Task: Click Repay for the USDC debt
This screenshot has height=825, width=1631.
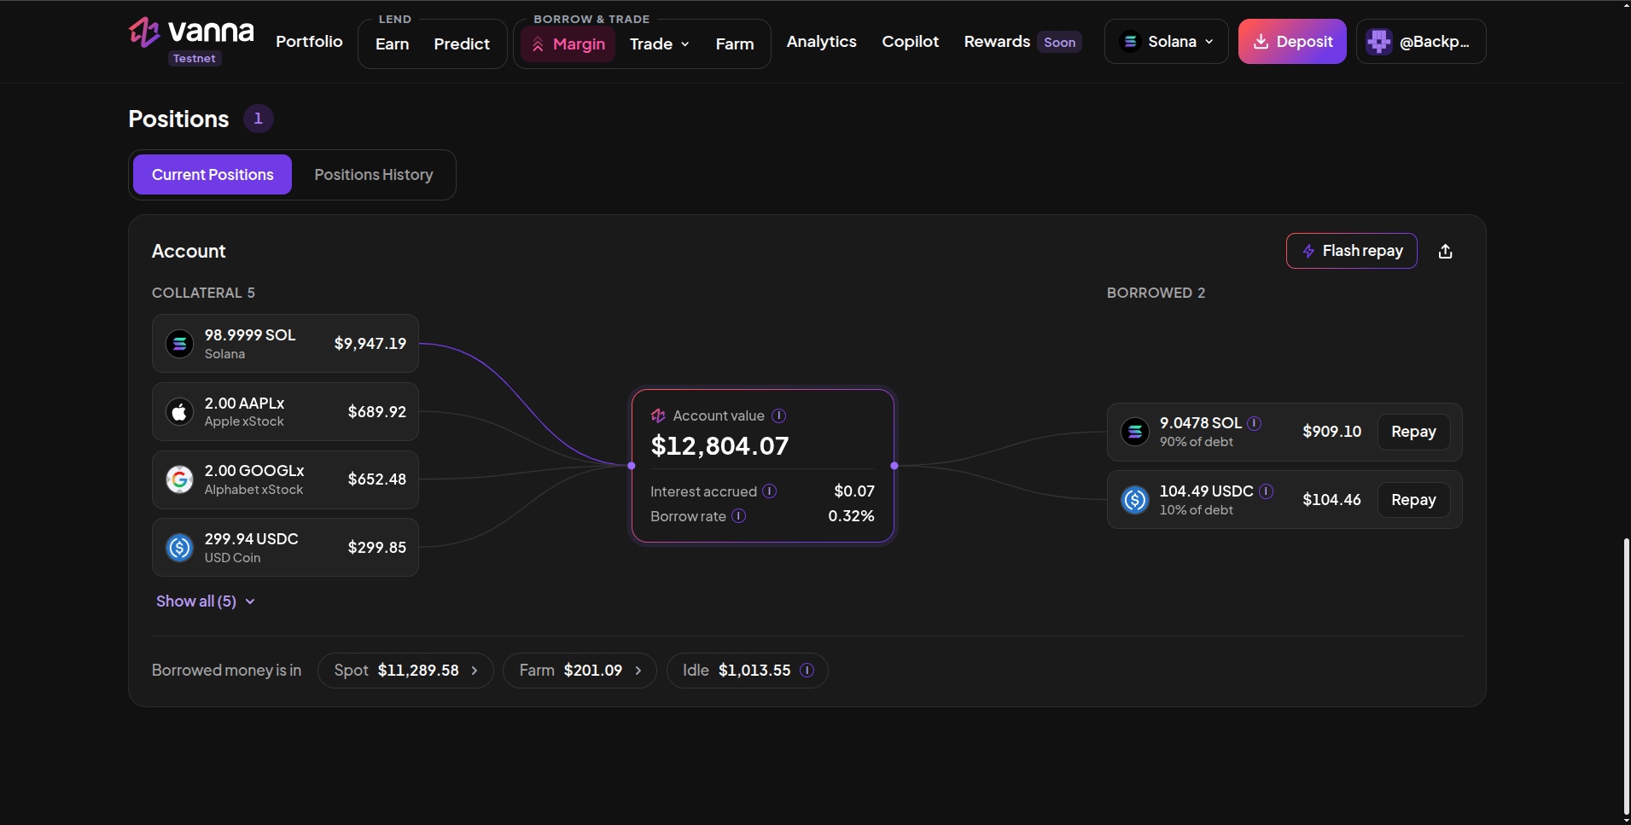Action: tap(1413, 500)
